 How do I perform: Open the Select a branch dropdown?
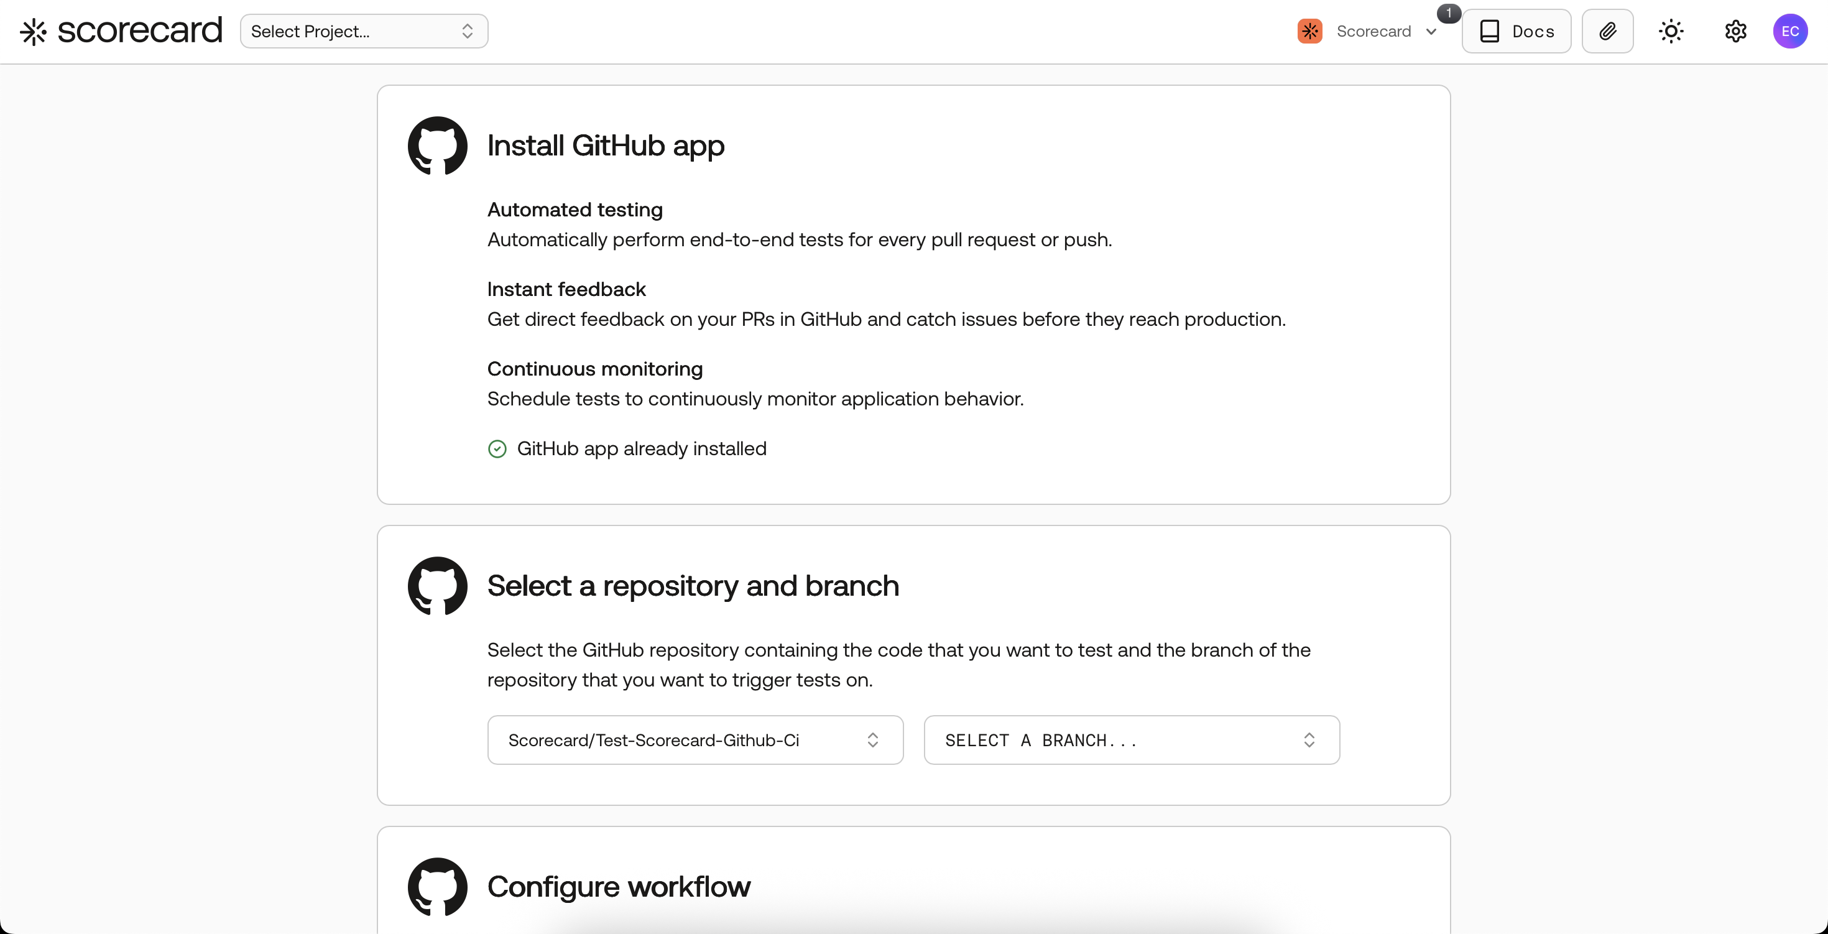click(1132, 739)
